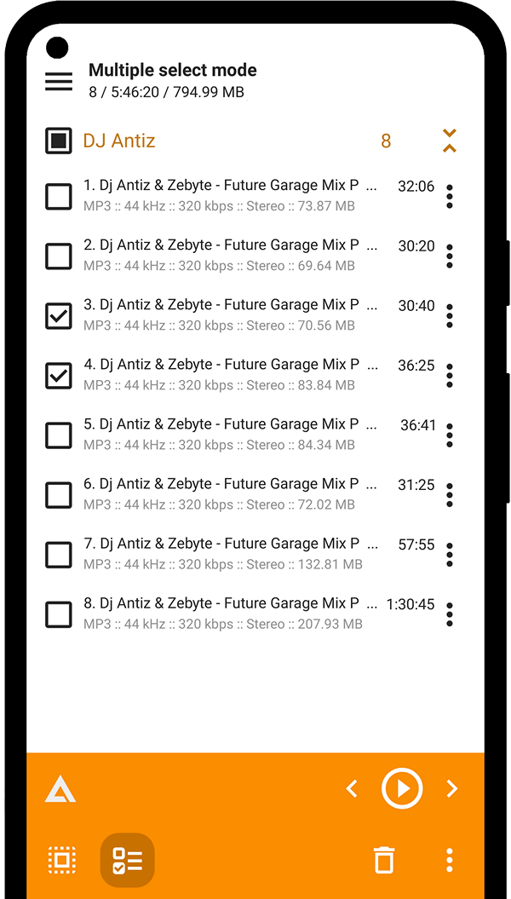The width and height of the screenshot is (511, 899).
Task: Toggle the DJ Antiz group checkbox
Action: [58, 141]
